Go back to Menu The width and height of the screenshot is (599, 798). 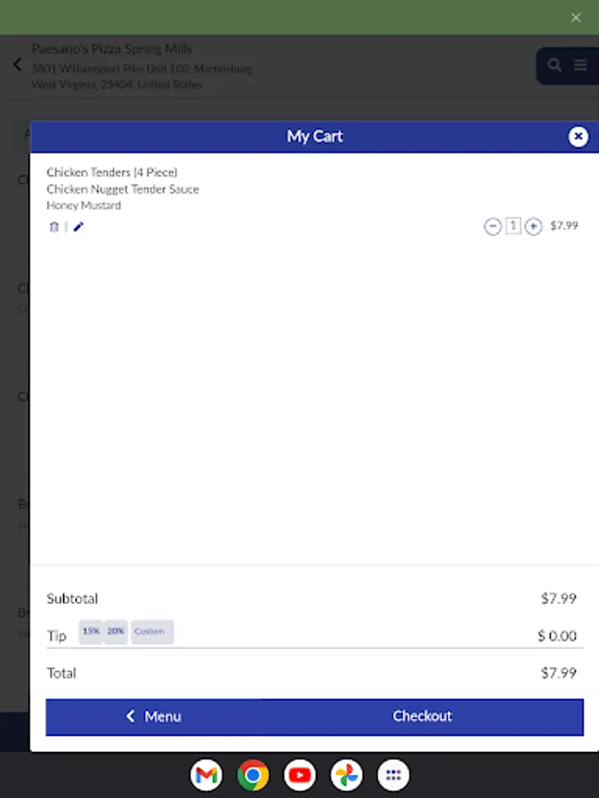pos(154,716)
